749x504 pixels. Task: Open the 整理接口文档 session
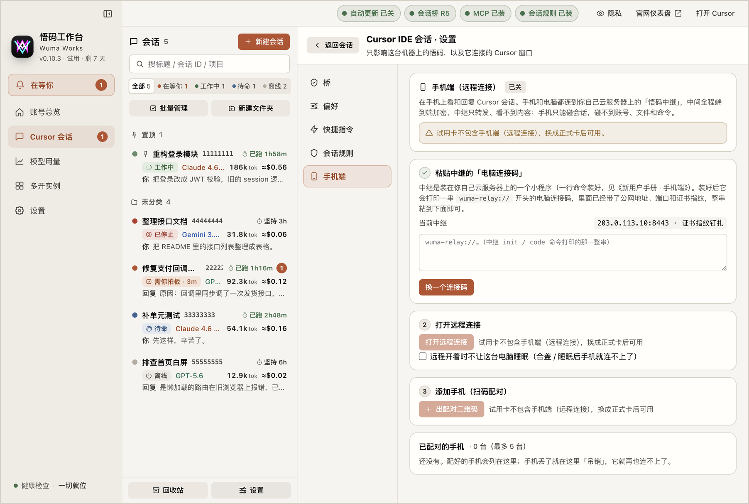(209, 234)
